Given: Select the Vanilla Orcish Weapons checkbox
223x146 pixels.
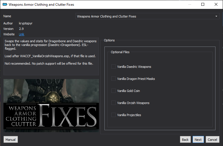Looking at the screenshot, I should click(113, 103).
